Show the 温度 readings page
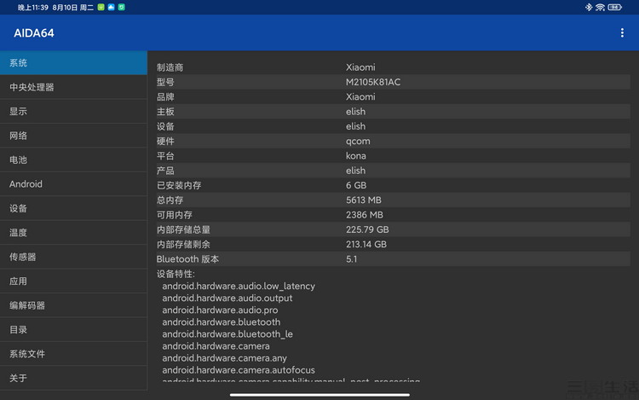The width and height of the screenshot is (639, 400). pos(73,233)
